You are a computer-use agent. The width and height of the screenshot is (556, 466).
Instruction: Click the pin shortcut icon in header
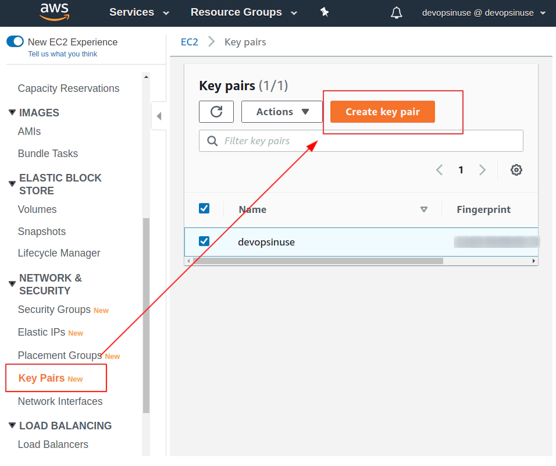[325, 12]
